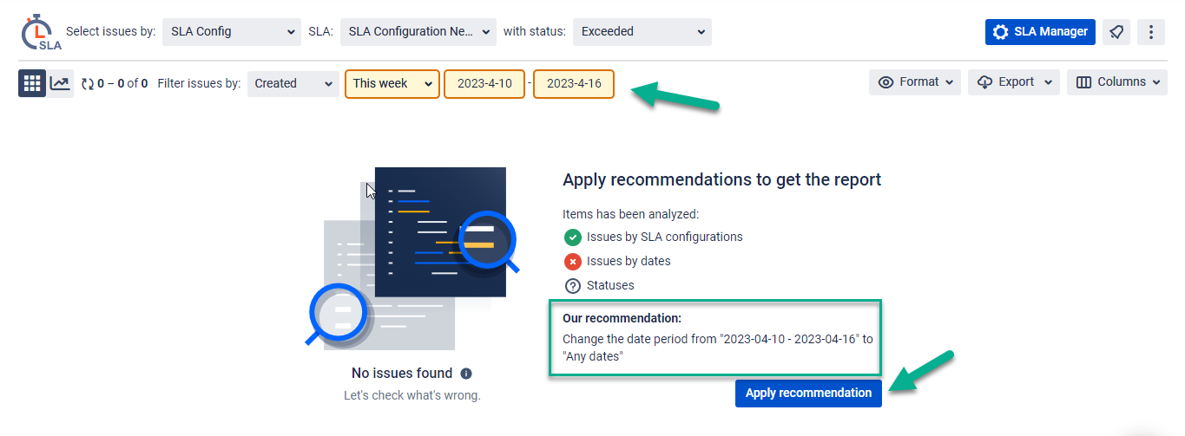Switch to chart graph view
1185x436 pixels.
click(60, 83)
